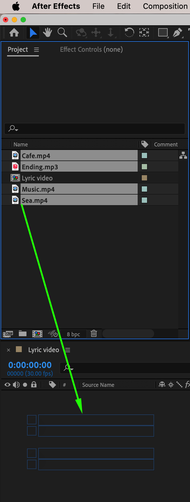Switch to Effect Controls tab
Image resolution: width=190 pixels, height=502 pixels.
(x=91, y=49)
